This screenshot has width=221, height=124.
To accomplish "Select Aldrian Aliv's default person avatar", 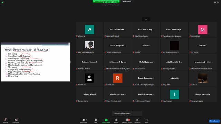I will 89,78.
